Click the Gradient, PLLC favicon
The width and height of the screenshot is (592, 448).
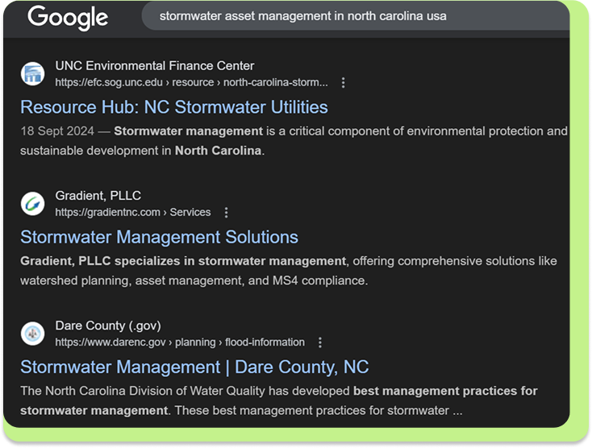pos(33,204)
